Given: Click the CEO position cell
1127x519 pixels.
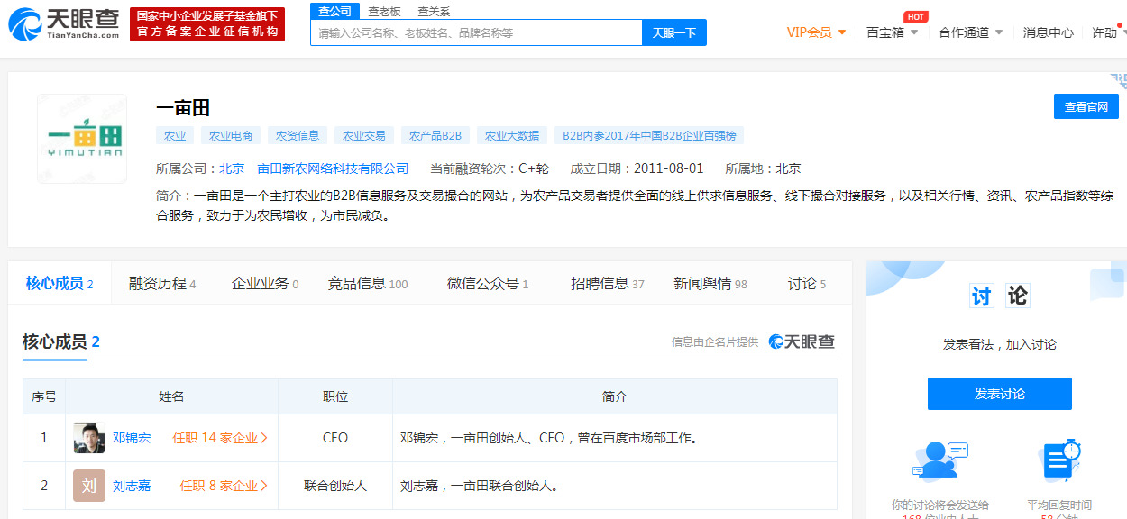Looking at the screenshot, I should pos(335,438).
